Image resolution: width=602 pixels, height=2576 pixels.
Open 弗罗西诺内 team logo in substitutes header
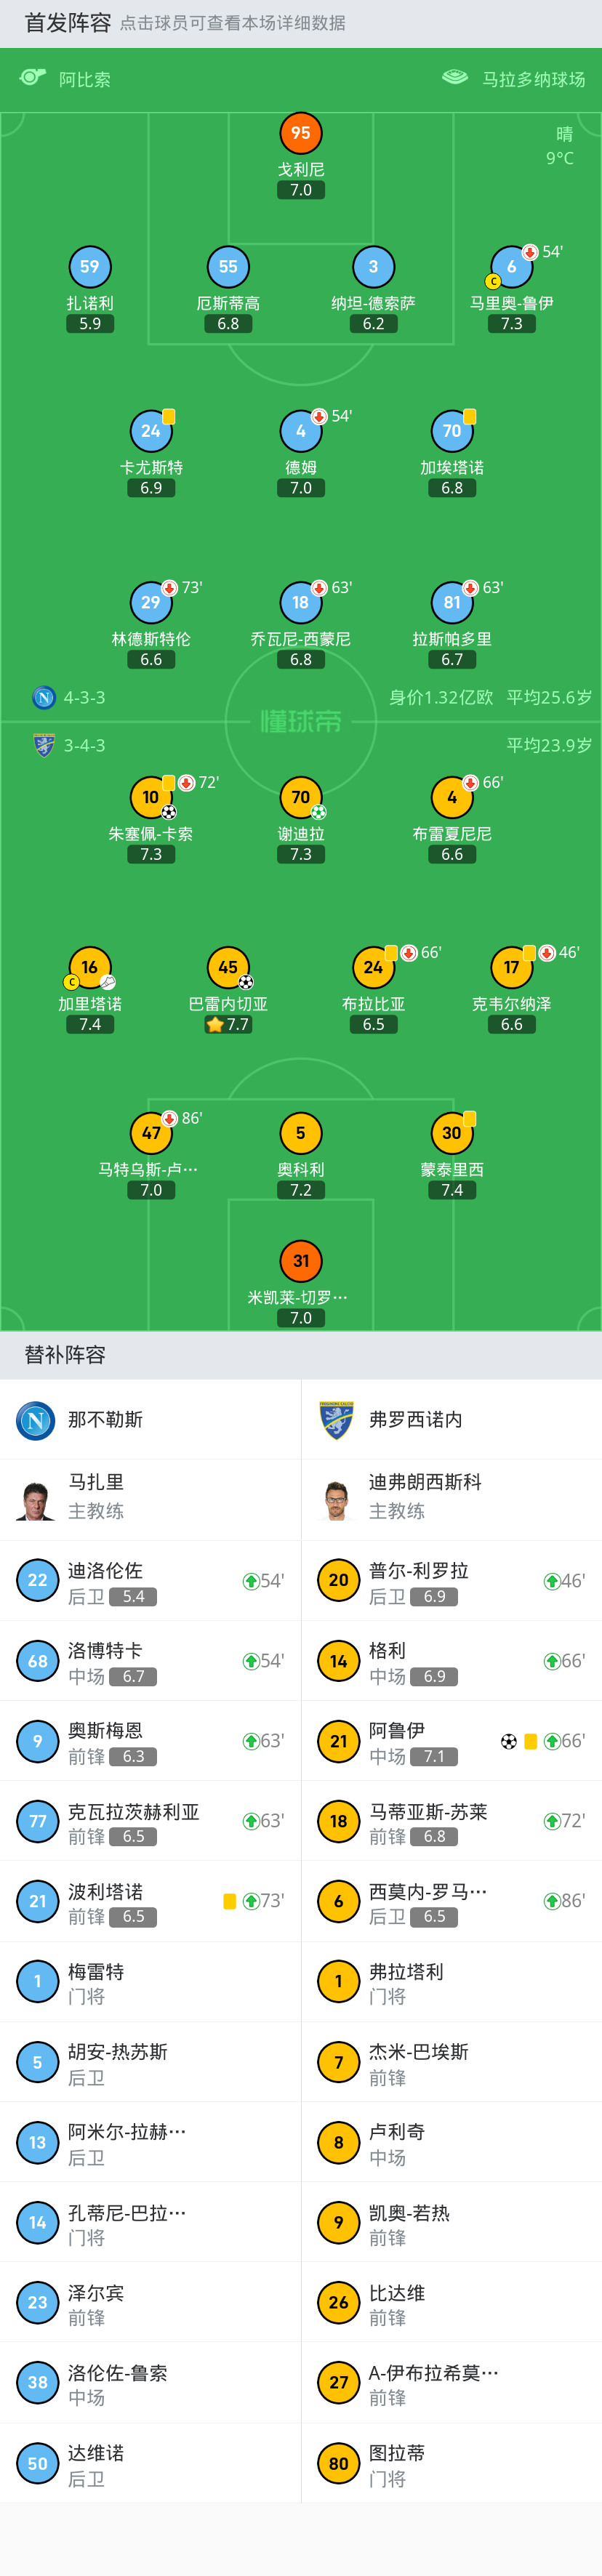tap(337, 1420)
